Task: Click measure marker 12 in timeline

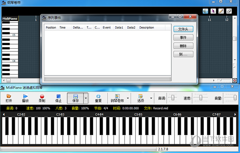Action: point(227,20)
